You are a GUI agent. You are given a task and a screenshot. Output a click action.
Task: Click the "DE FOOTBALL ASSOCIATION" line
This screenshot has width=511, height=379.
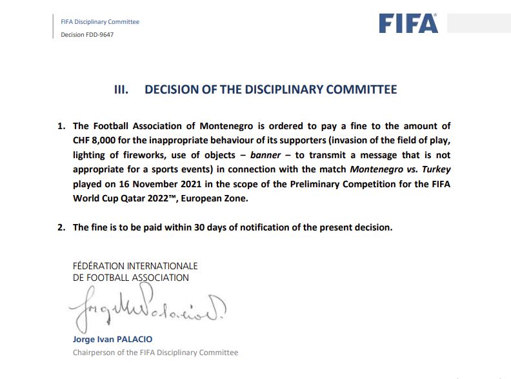[131, 278]
